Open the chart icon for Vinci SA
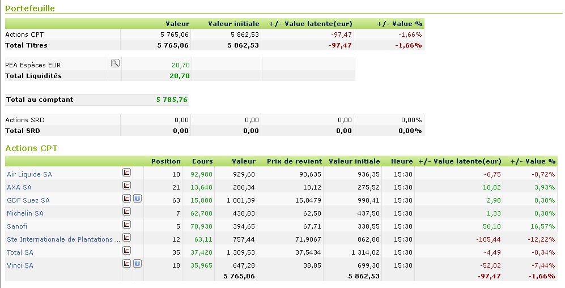Screen dimensions: 565x288 pyautogui.click(x=127, y=264)
